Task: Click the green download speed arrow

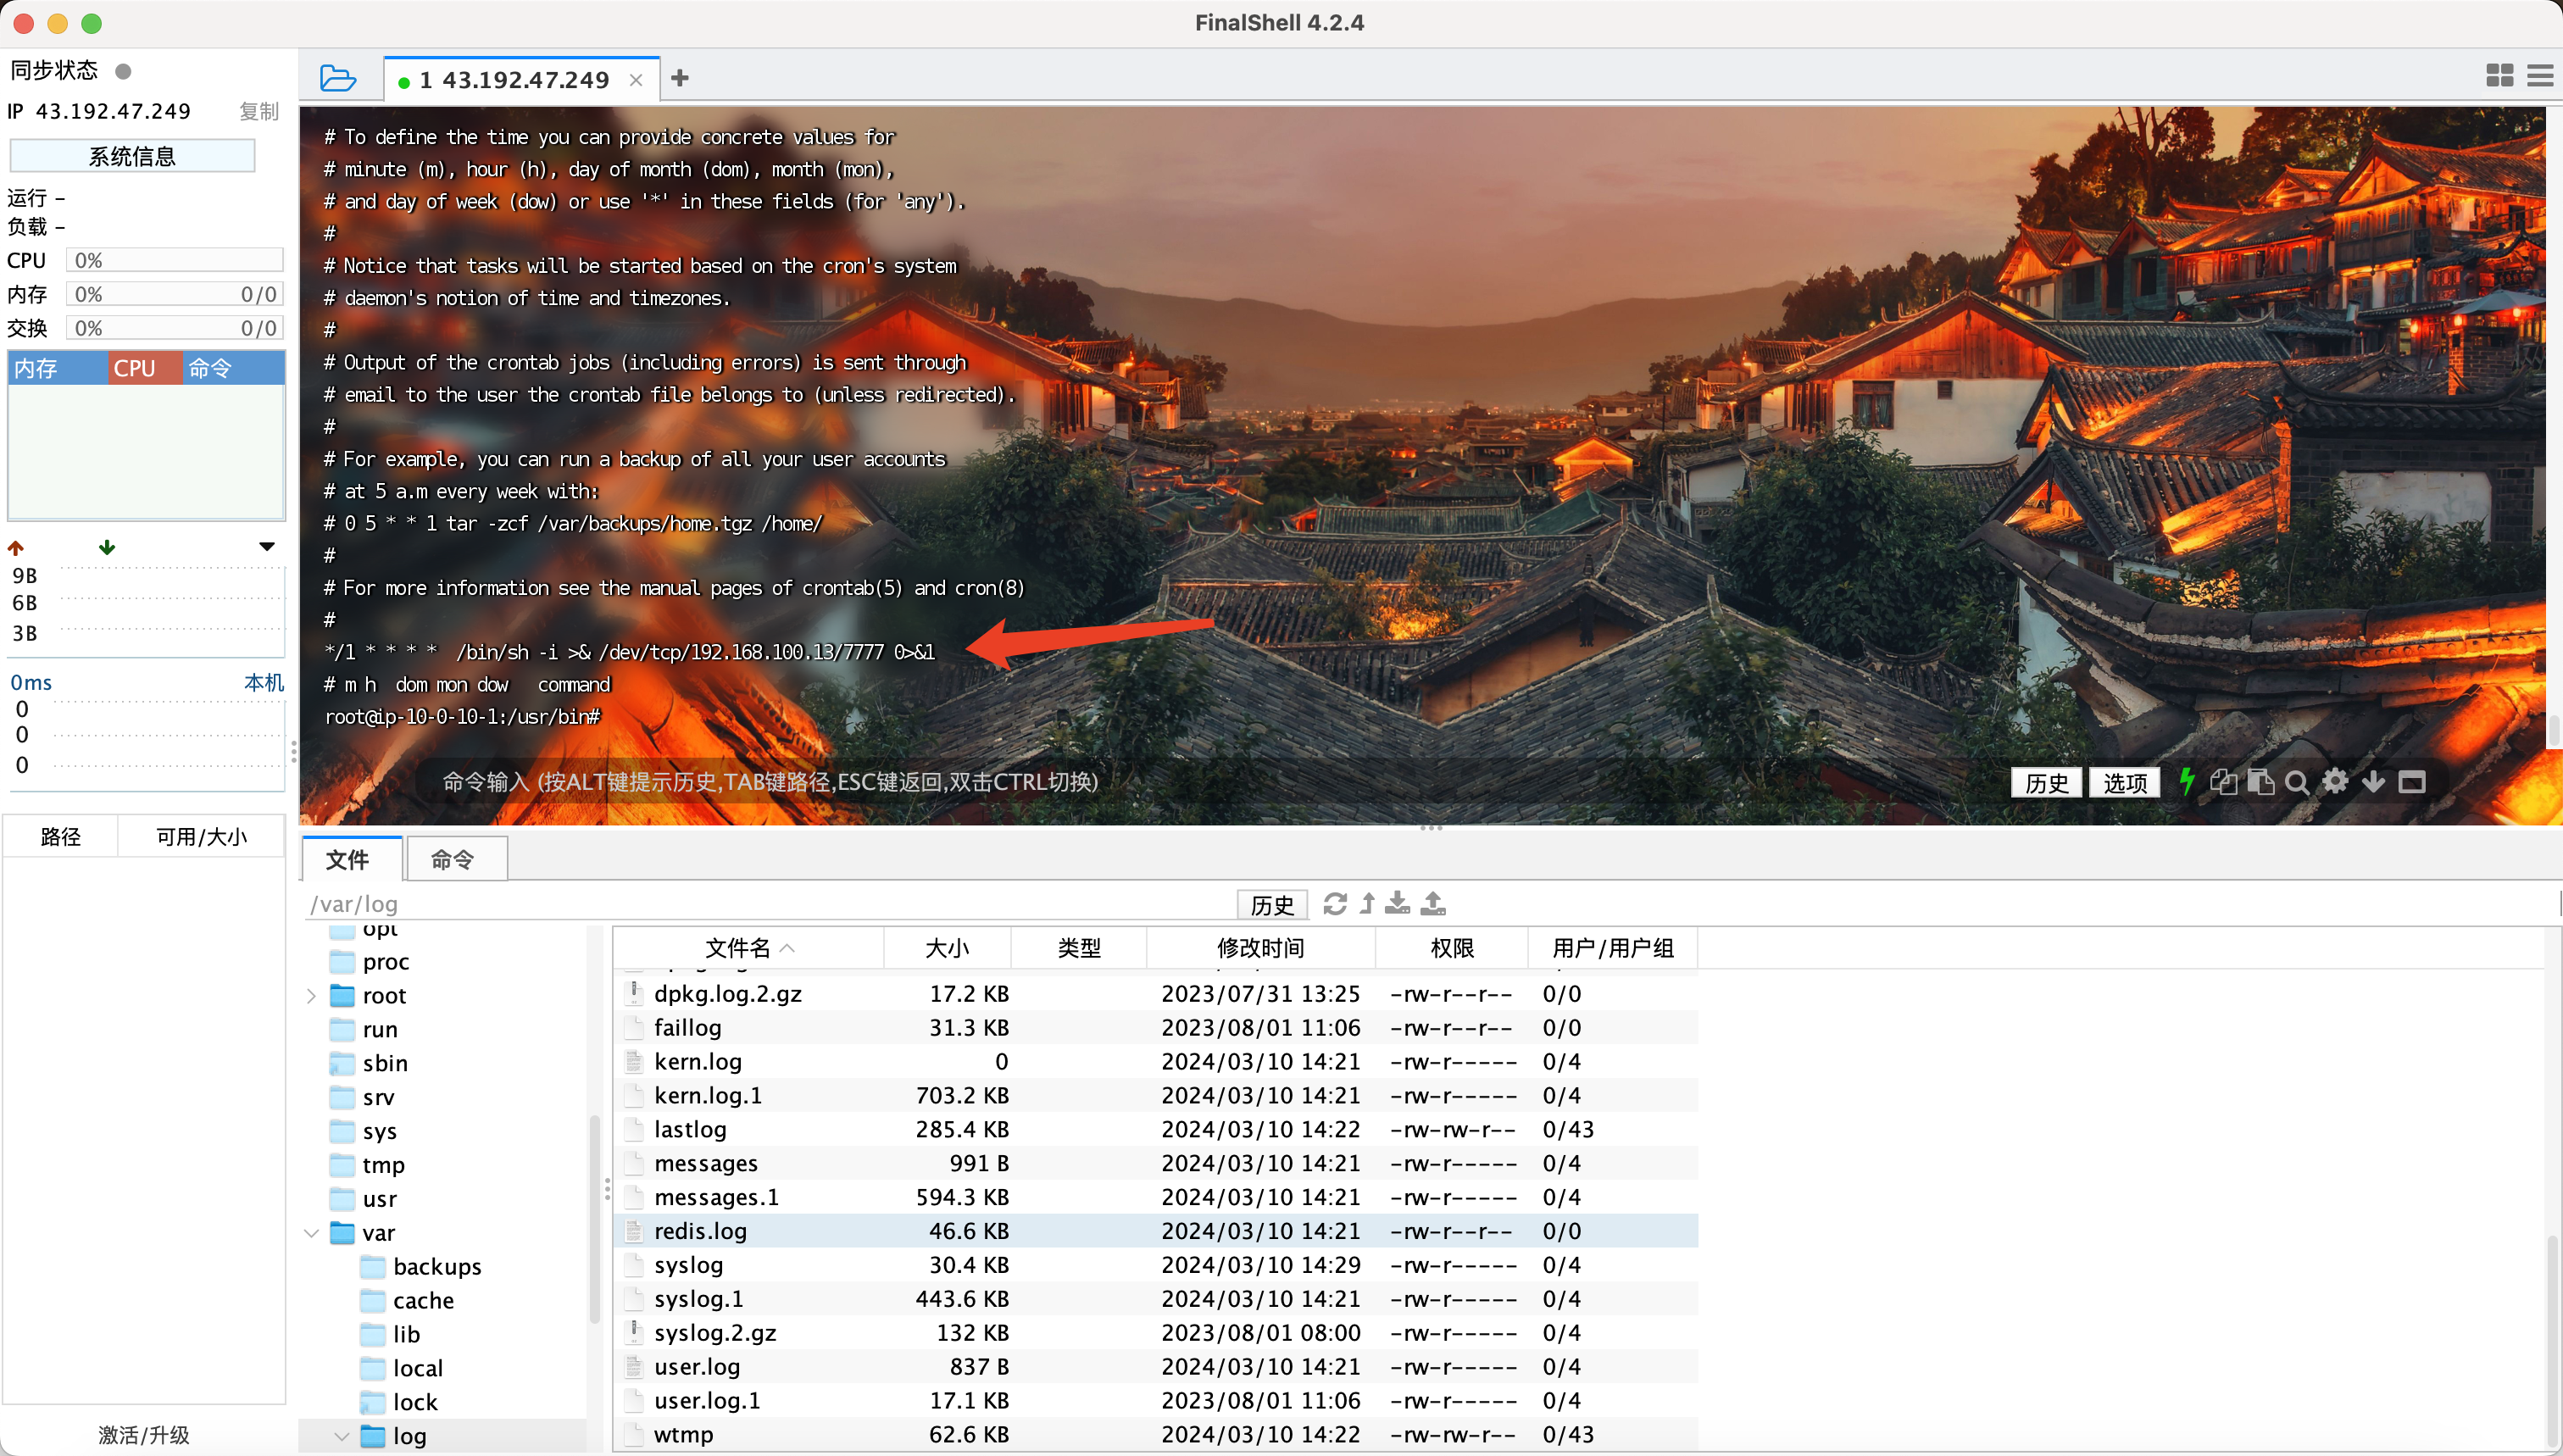Action: (107, 547)
